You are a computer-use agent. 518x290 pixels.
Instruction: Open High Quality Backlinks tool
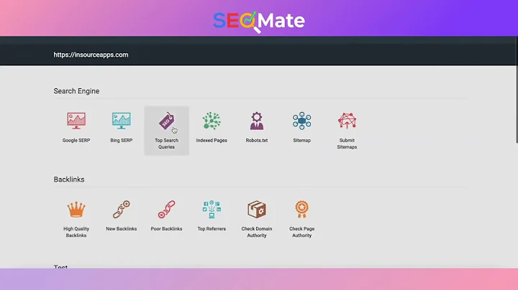coord(76,219)
